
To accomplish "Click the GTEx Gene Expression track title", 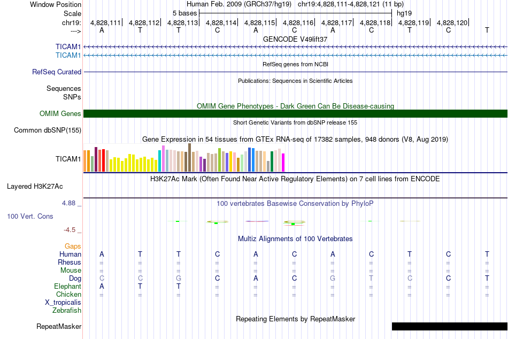I will click(295, 140).
